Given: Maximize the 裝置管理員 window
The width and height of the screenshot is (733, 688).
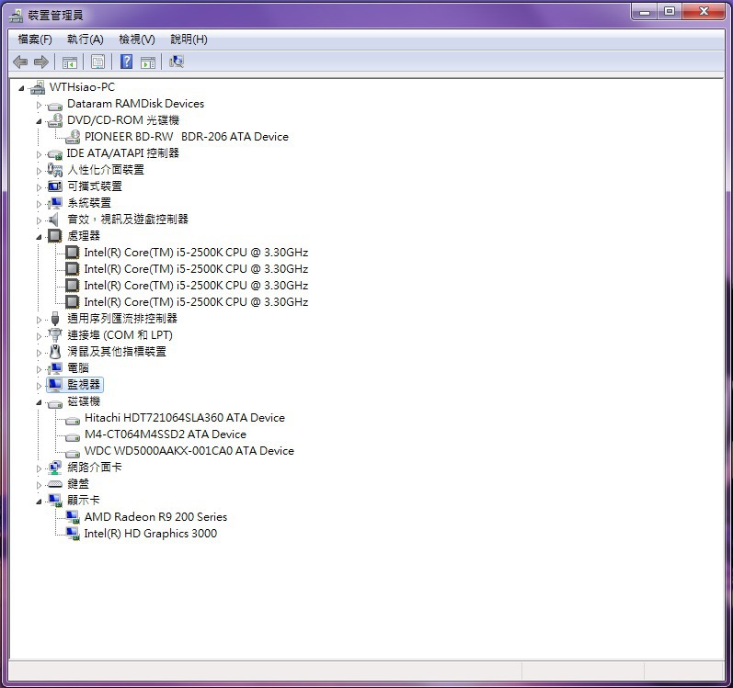Looking at the screenshot, I should [670, 11].
